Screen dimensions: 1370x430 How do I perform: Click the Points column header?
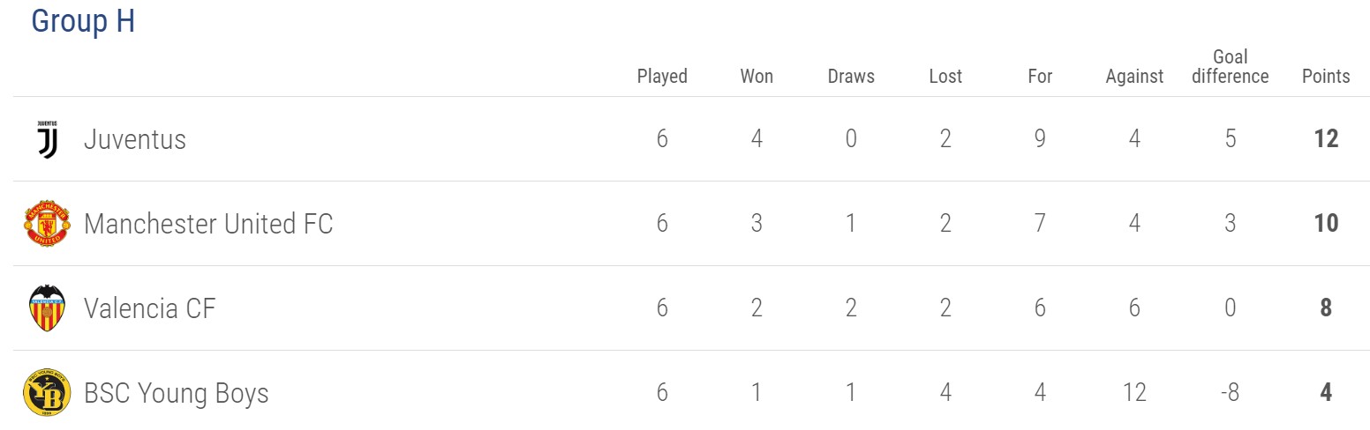(1326, 76)
